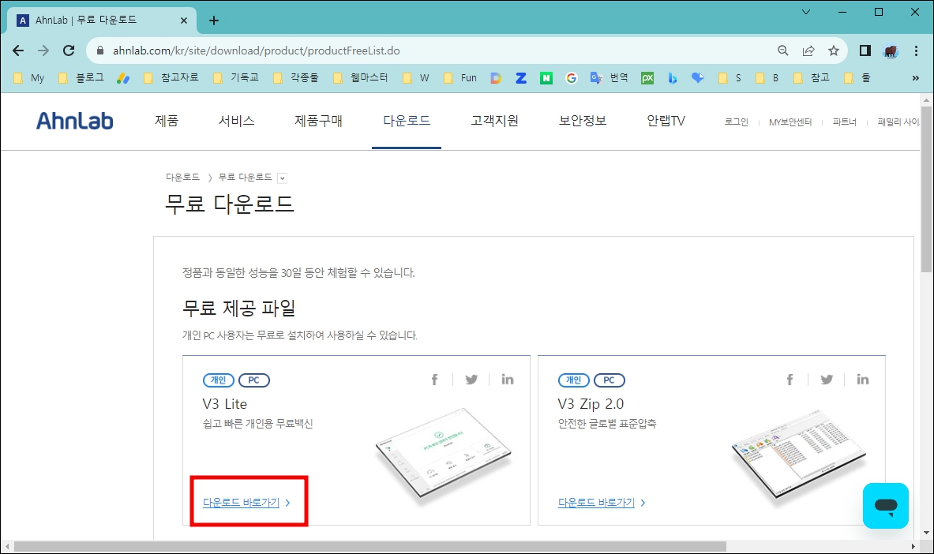This screenshot has height=554, width=934.
Task: Click the vertical scrollbar thumb
Action: (x=926, y=189)
